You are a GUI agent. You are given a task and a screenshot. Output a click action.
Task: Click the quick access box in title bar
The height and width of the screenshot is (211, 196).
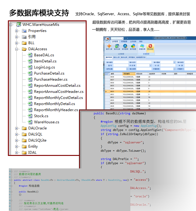click(x=117, y=38)
